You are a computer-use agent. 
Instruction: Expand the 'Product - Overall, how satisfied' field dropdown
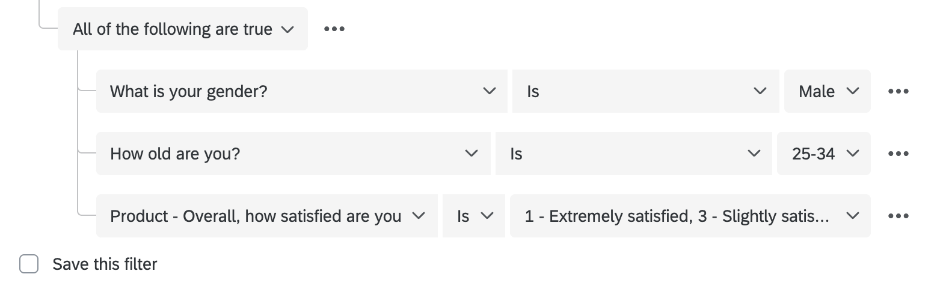tap(266, 216)
